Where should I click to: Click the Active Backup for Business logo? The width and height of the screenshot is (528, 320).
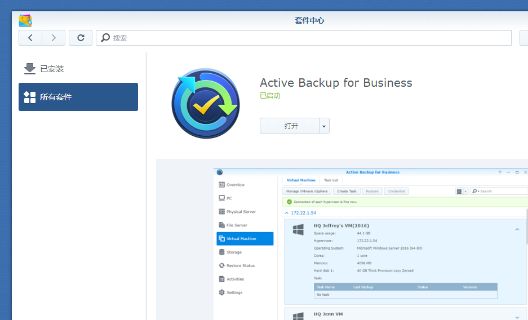click(x=206, y=103)
